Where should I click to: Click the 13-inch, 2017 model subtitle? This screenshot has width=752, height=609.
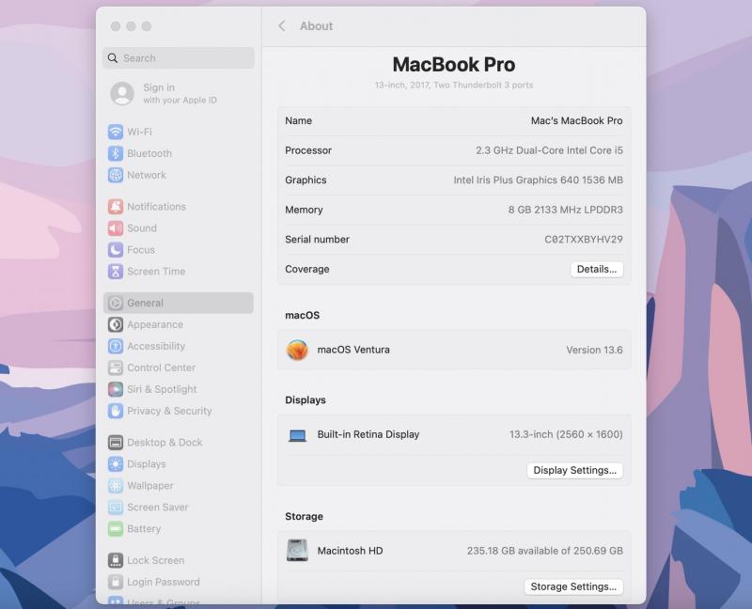454,86
